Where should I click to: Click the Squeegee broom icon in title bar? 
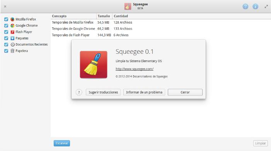(x=128, y=7)
